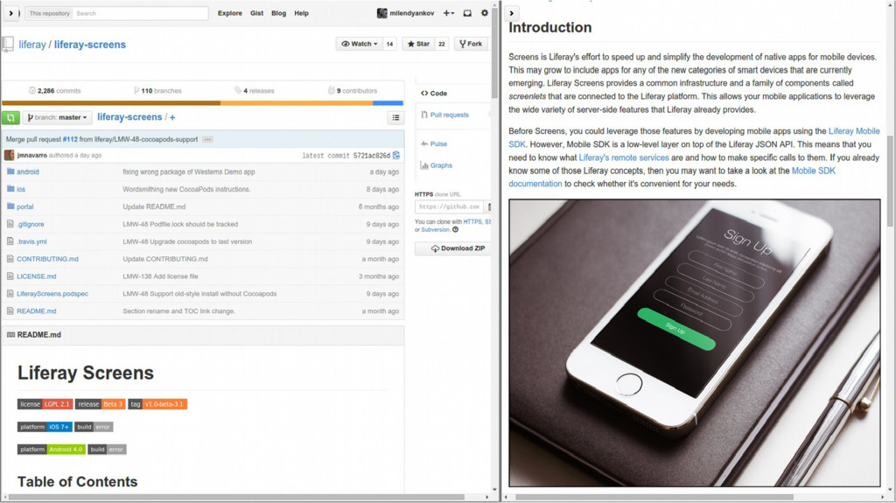Open the android folder

[27, 171]
